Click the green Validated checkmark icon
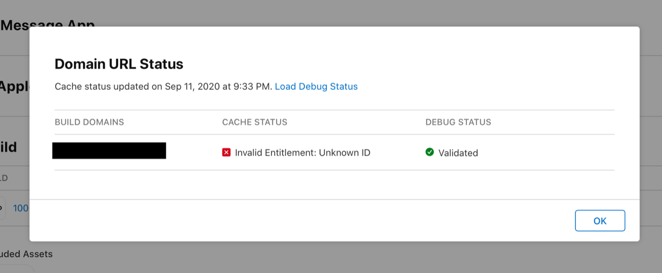Viewport: 662px width, 273px height. 430,152
